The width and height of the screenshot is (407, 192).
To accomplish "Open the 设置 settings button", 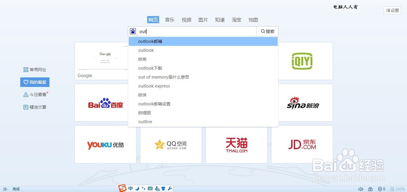I will pyautogui.click(x=392, y=11).
